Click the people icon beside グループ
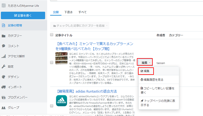This screenshot has height=116, width=203. point(4,108)
